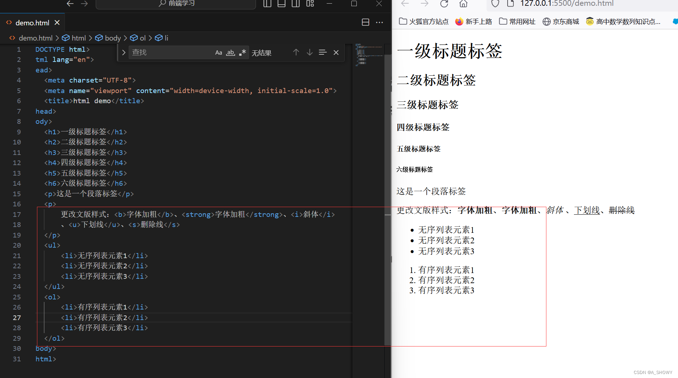Expand the Find widget to show Replace
The width and height of the screenshot is (678, 378).
point(124,52)
